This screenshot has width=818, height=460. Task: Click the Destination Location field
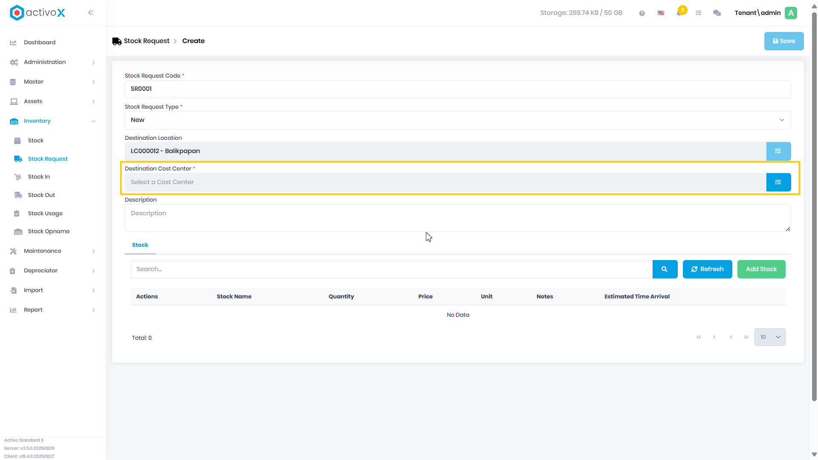tap(445, 151)
